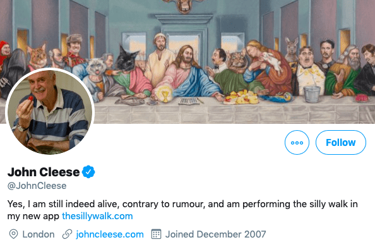The image size is (375, 247).
Task: Open John Cleese's profile picture
Action: 50,112
